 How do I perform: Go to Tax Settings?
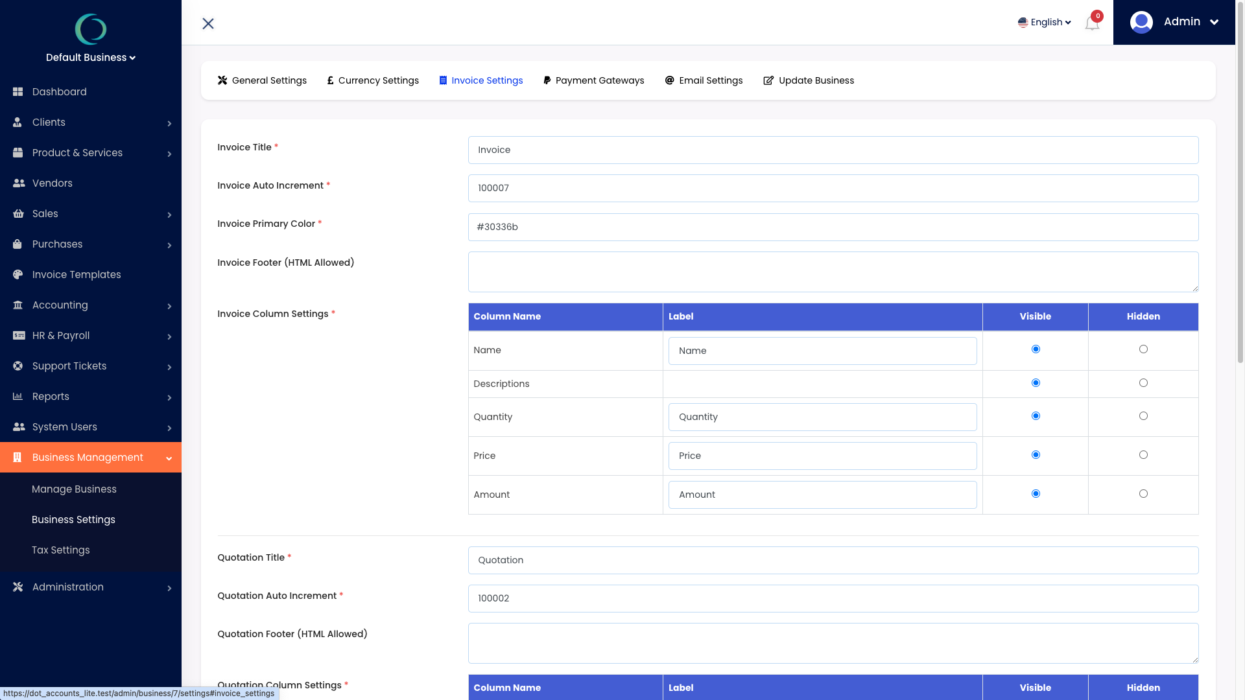(x=60, y=550)
